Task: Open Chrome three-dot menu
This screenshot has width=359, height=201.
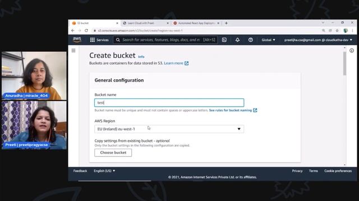Action: point(353,31)
